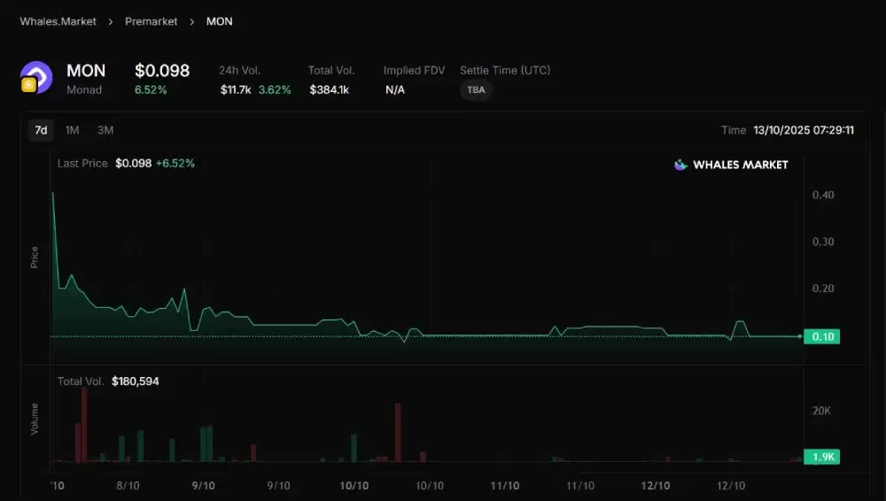Click the MON token logo icon
The image size is (886, 501).
(36, 77)
